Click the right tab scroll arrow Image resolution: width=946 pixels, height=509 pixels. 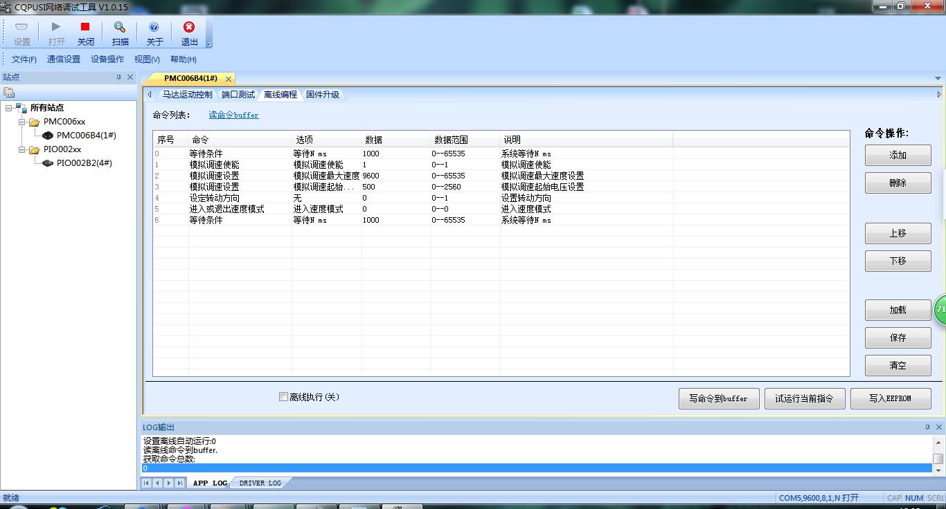[x=939, y=95]
